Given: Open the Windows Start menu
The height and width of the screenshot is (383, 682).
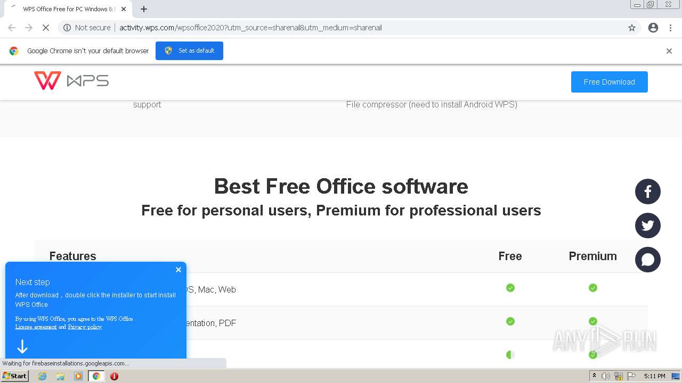Looking at the screenshot, I should pos(15,376).
